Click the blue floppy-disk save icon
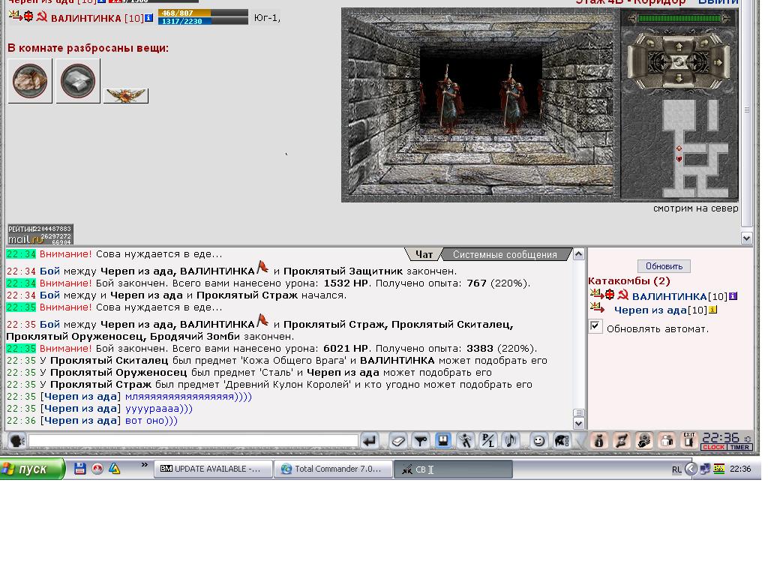Viewport: 768px width, 576px height. coord(442,441)
